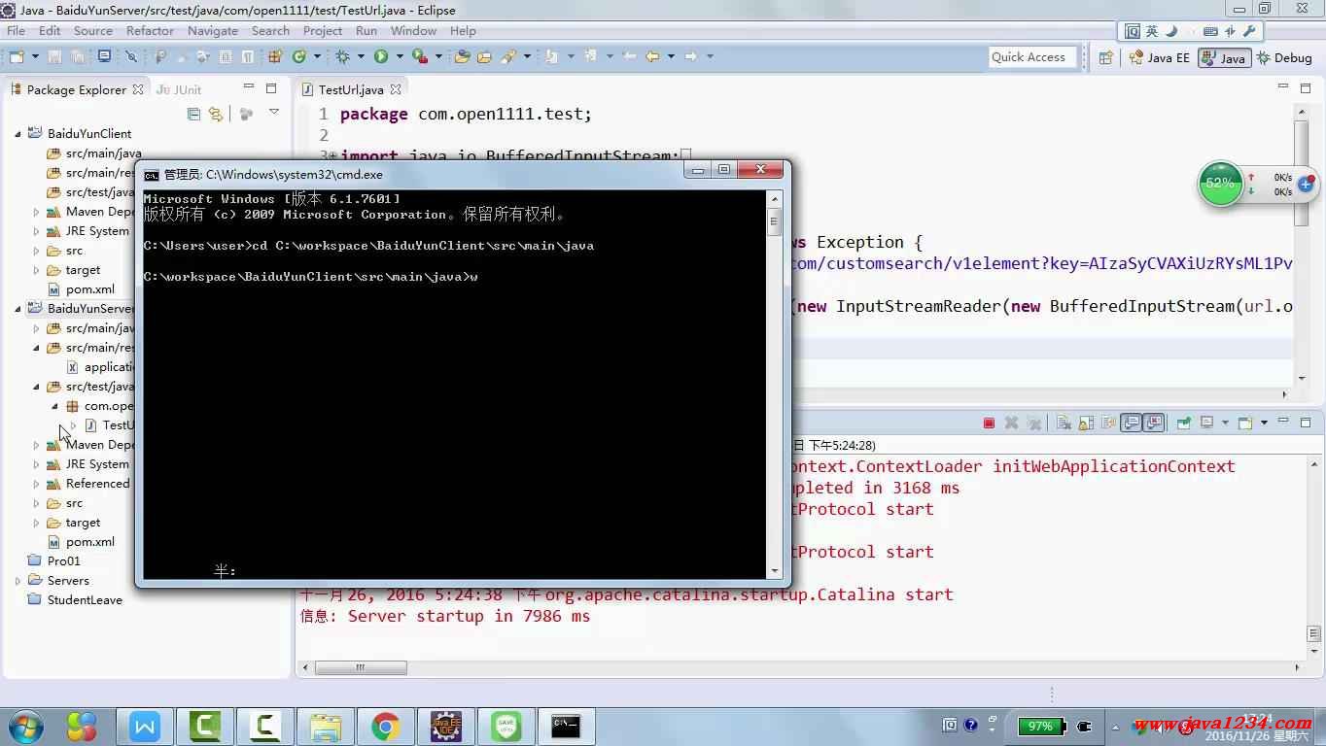Image resolution: width=1326 pixels, height=746 pixels.
Task: Select the Pro01 project
Action: tap(64, 561)
